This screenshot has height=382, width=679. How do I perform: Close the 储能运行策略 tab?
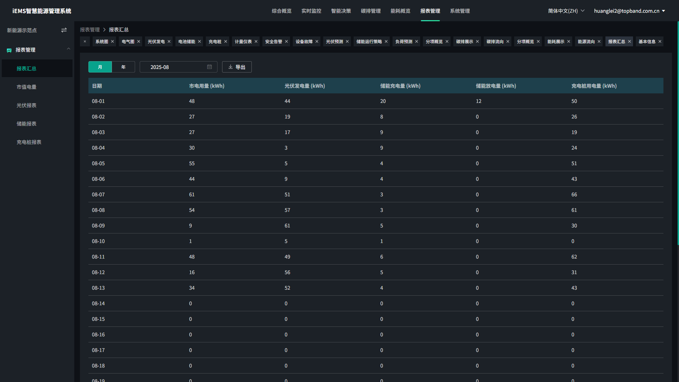click(x=386, y=42)
